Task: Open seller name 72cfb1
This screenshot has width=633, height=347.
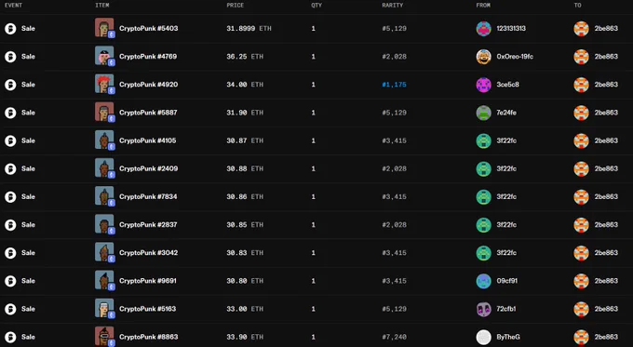Action: 506,309
